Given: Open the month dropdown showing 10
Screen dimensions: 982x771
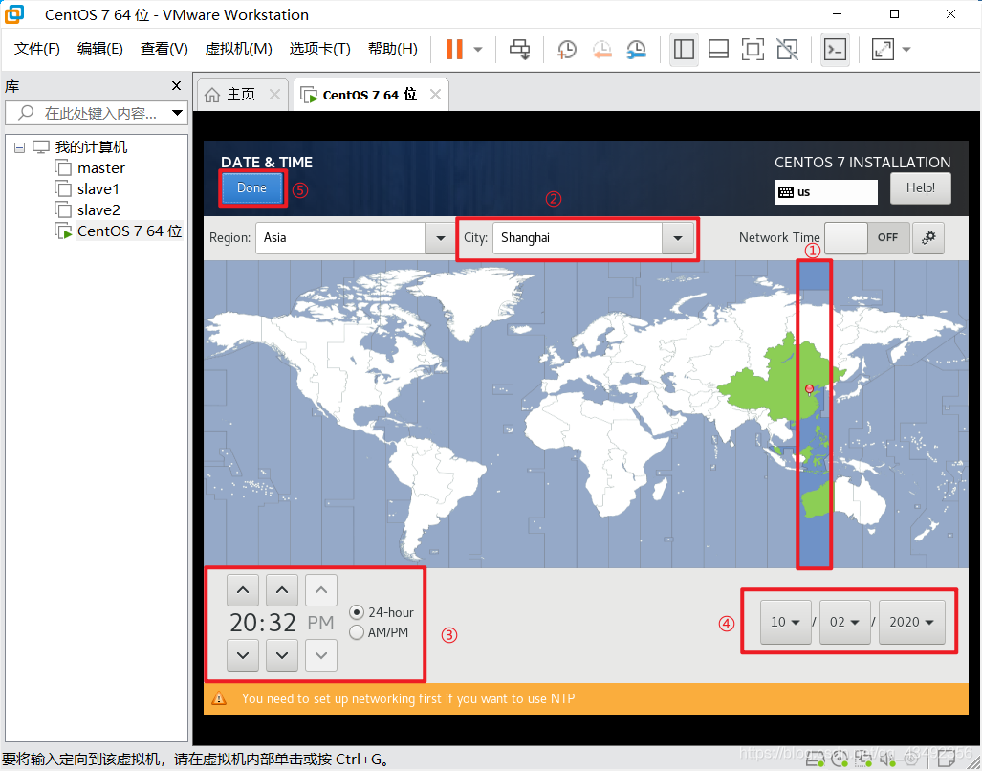Looking at the screenshot, I should tap(785, 622).
